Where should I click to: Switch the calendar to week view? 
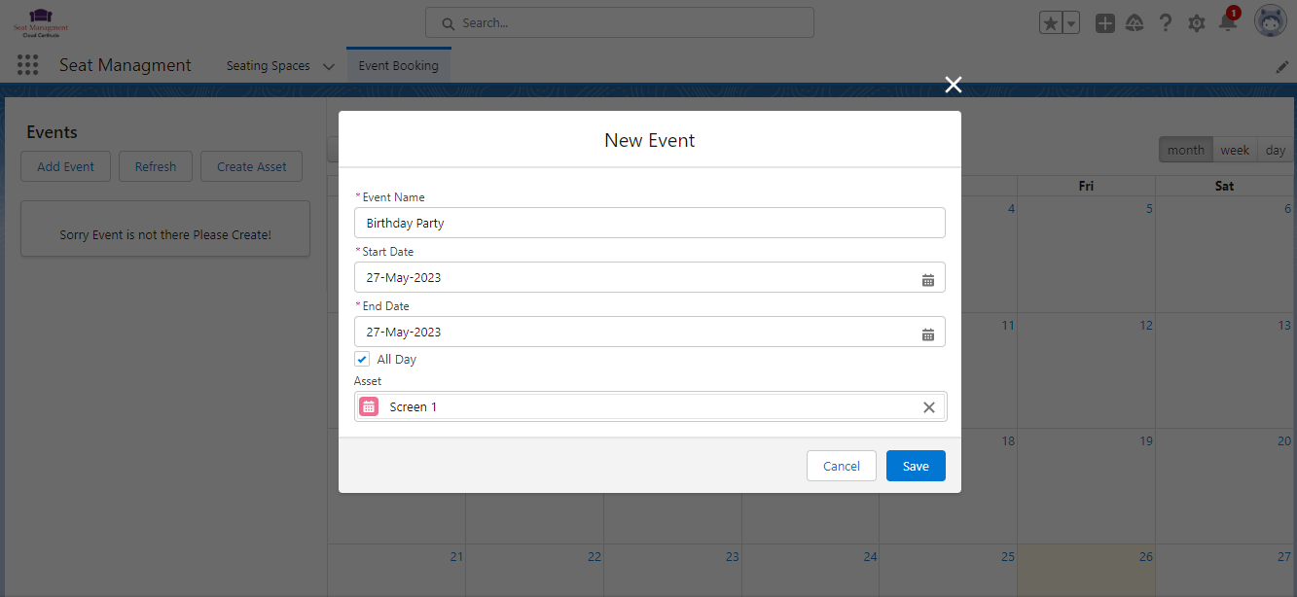(x=1234, y=150)
